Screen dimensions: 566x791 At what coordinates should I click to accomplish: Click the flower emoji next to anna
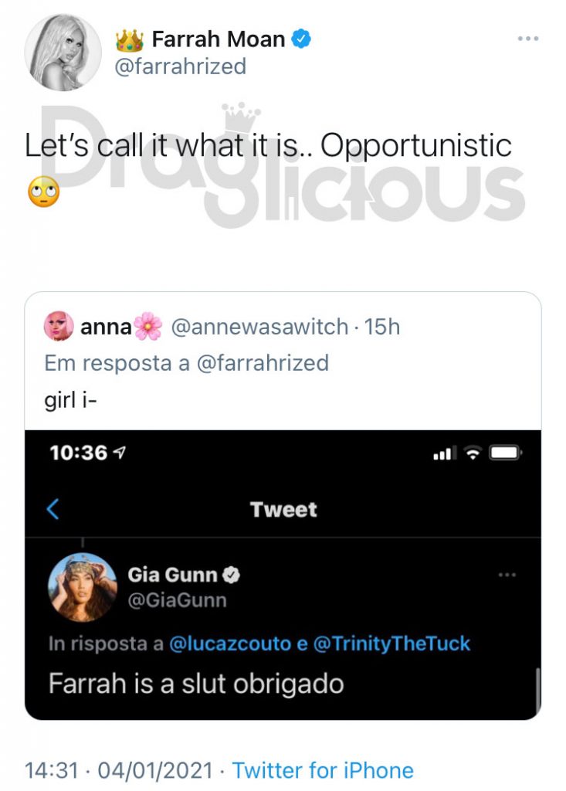click(147, 327)
